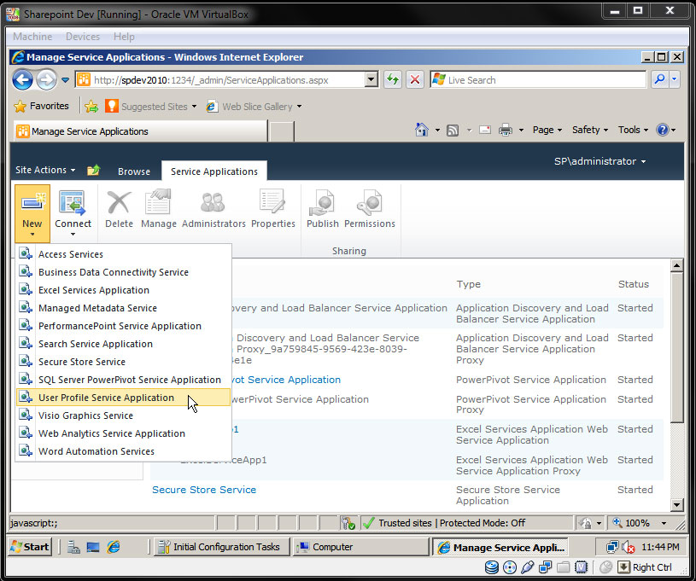Click the New service application ribbon icon

[x=32, y=202]
